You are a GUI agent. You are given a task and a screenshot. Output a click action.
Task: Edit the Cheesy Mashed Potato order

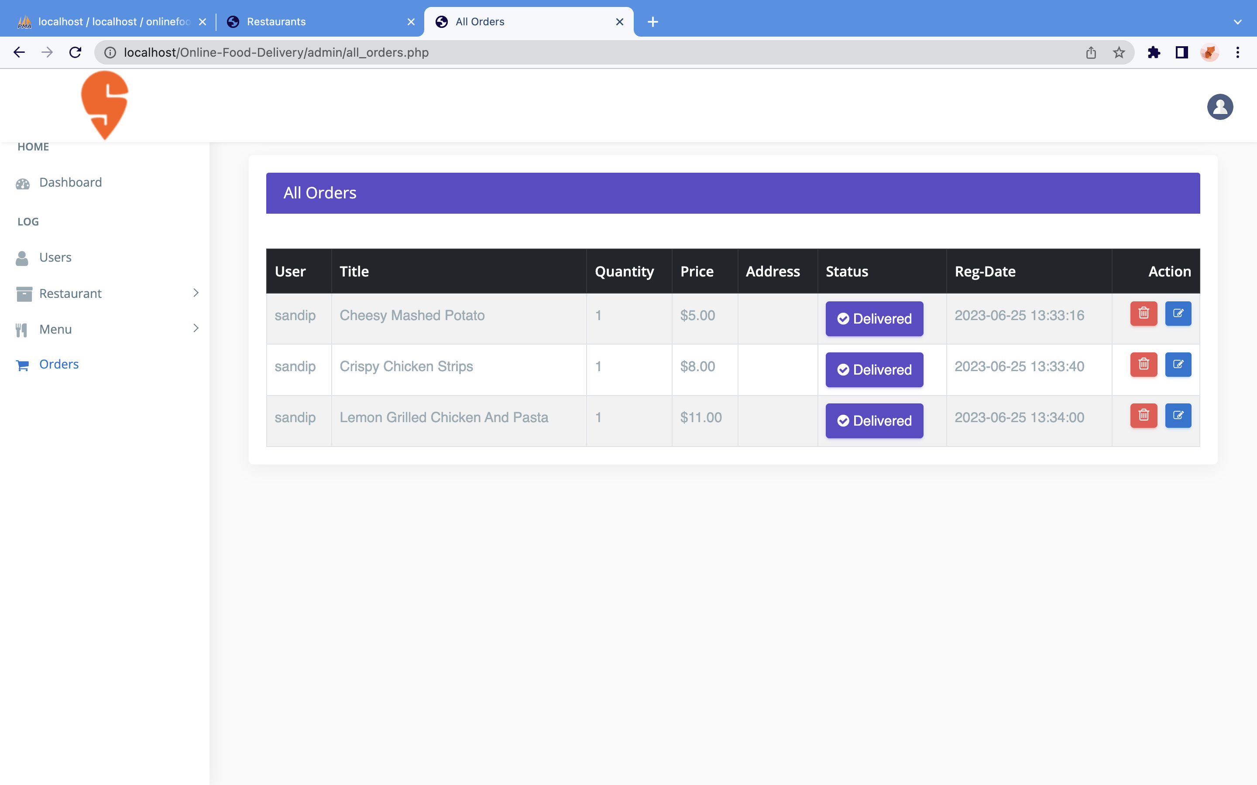coord(1178,313)
